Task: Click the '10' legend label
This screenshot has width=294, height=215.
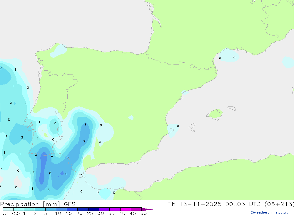Action: (x=58, y=213)
